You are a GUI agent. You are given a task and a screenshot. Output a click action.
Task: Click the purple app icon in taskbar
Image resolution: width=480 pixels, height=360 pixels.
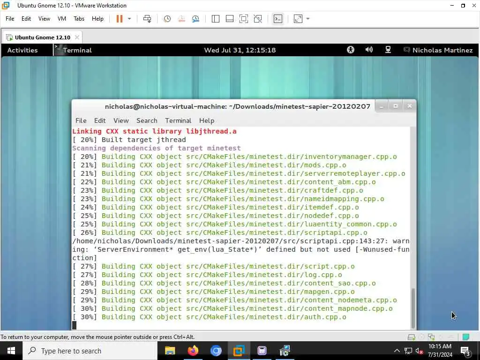(x=262, y=351)
